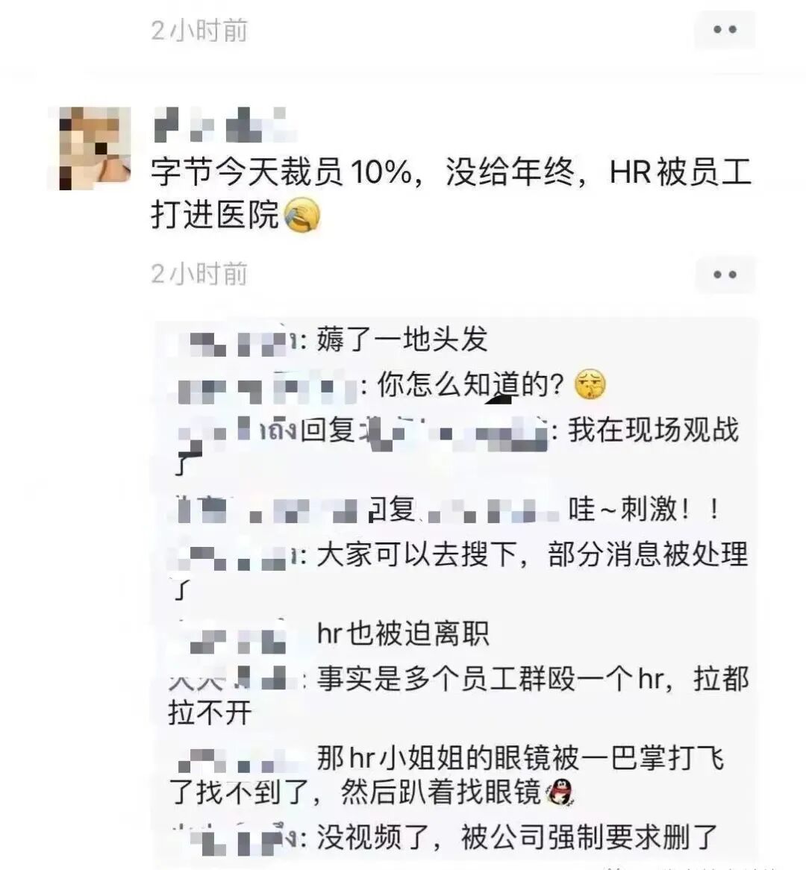Open the more-options dots beside the top timestamp

tap(725, 29)
